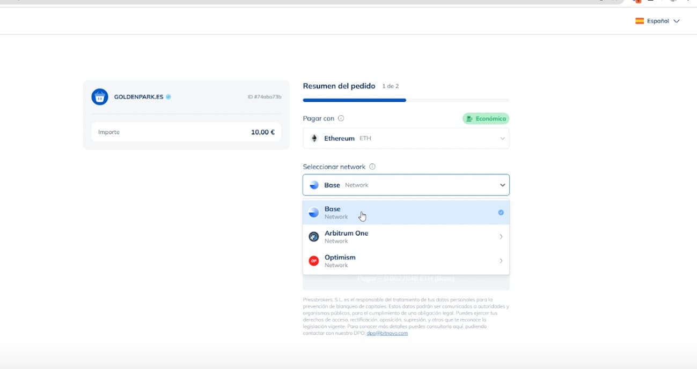The height and width of the screenshot is (369, 697).
Task: Click the arrow on the Arbitrum One row
Action: click(501, 237)
